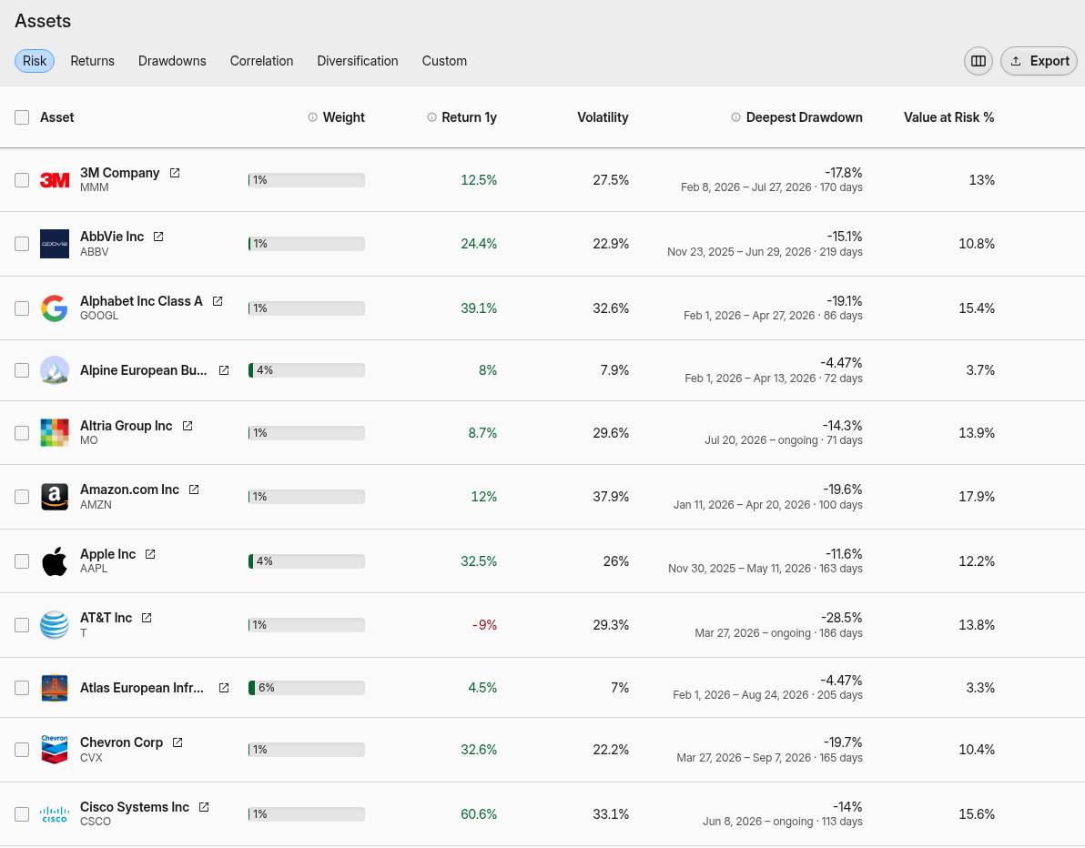Check the Altria Group Inc checkbox

22,432
